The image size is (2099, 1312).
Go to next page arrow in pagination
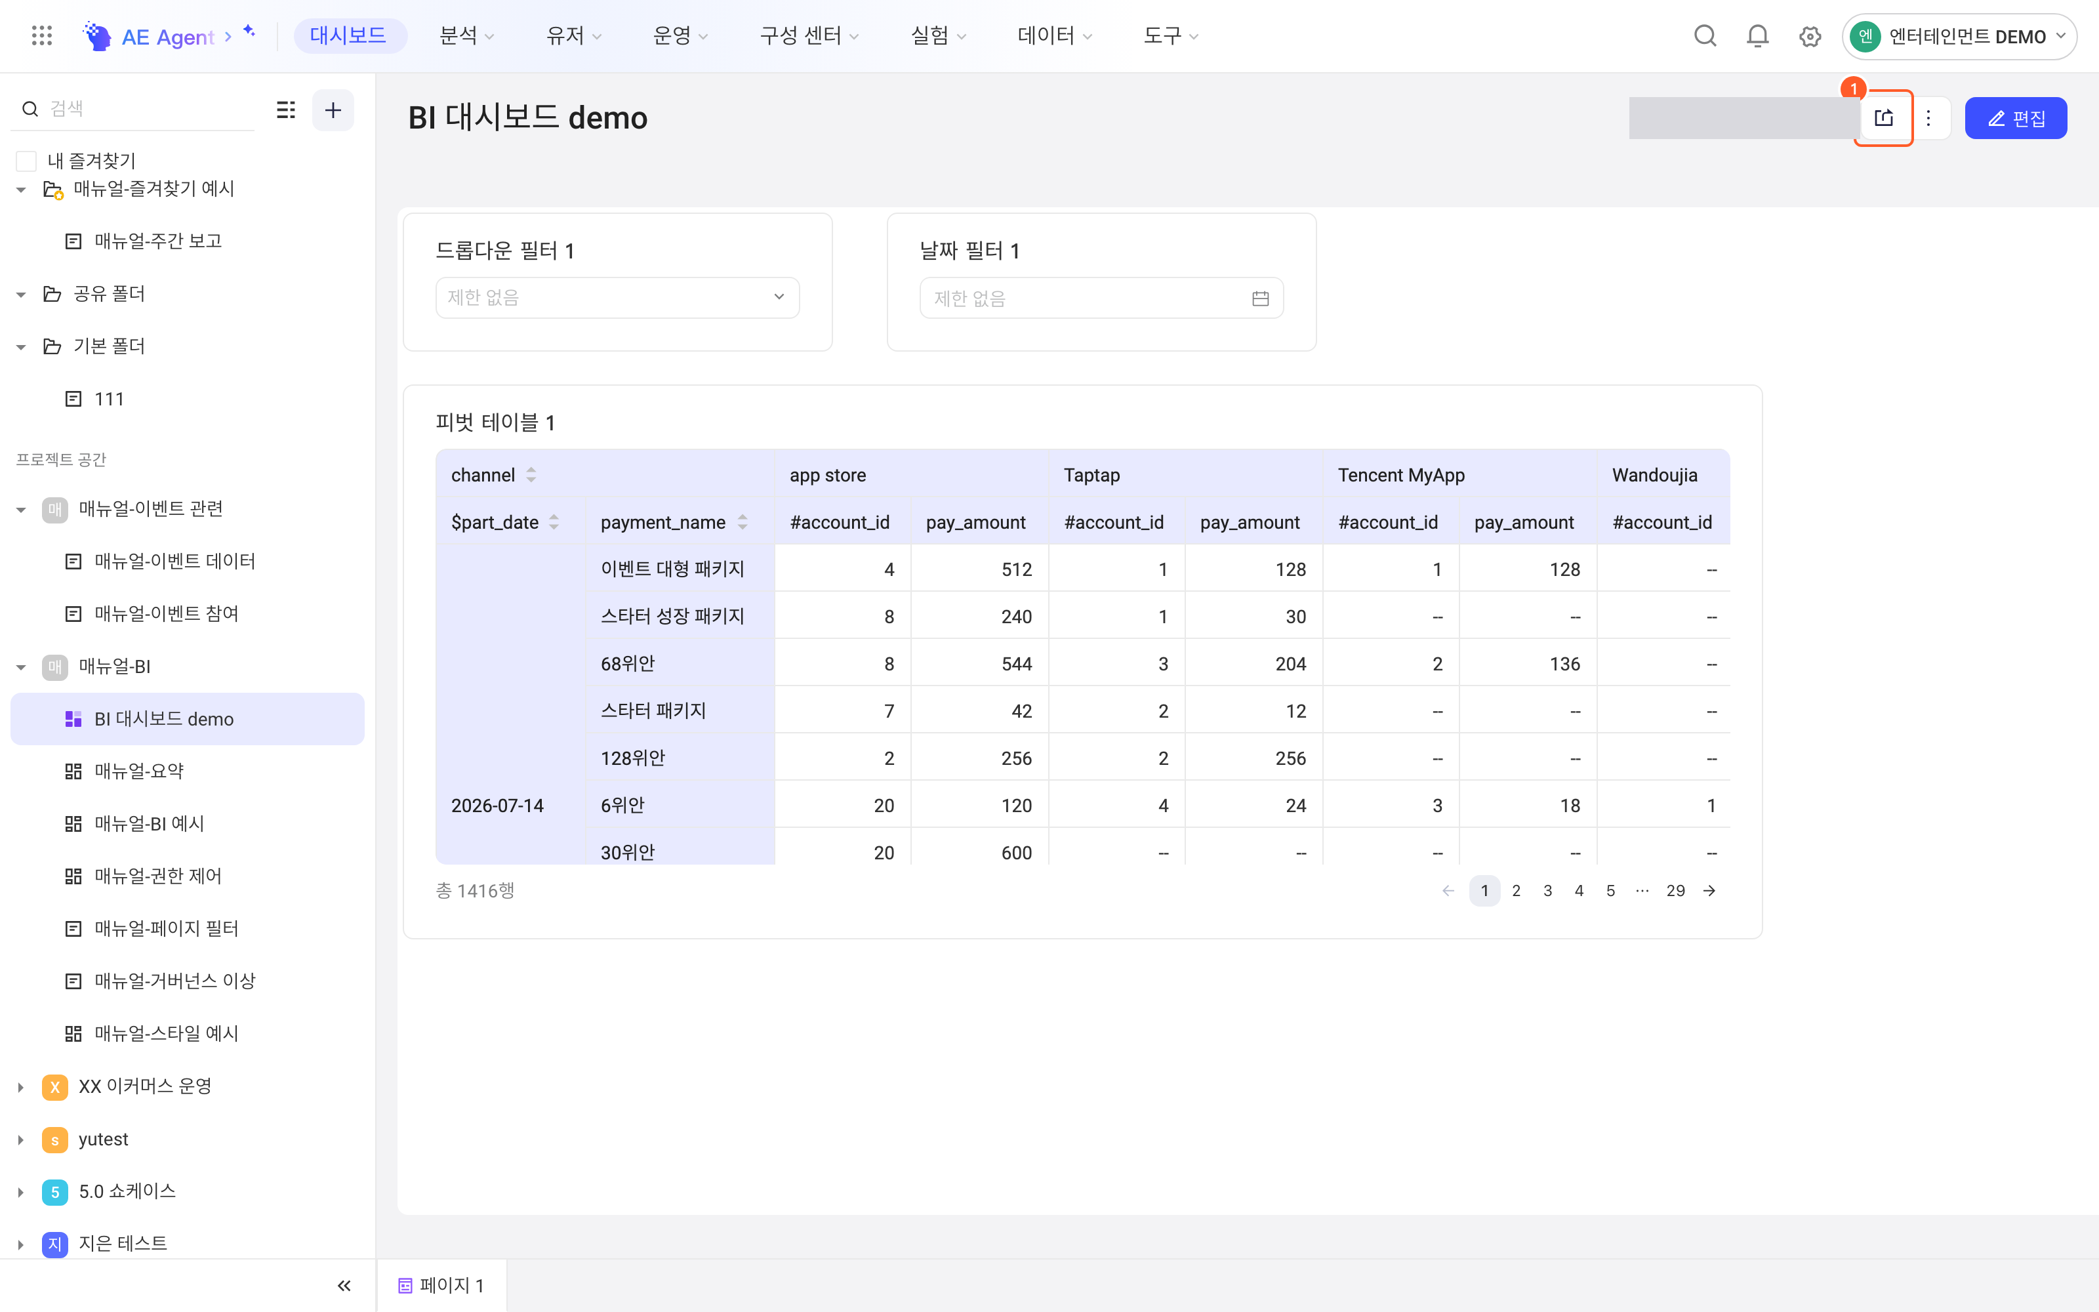(x=1709, y=891)
